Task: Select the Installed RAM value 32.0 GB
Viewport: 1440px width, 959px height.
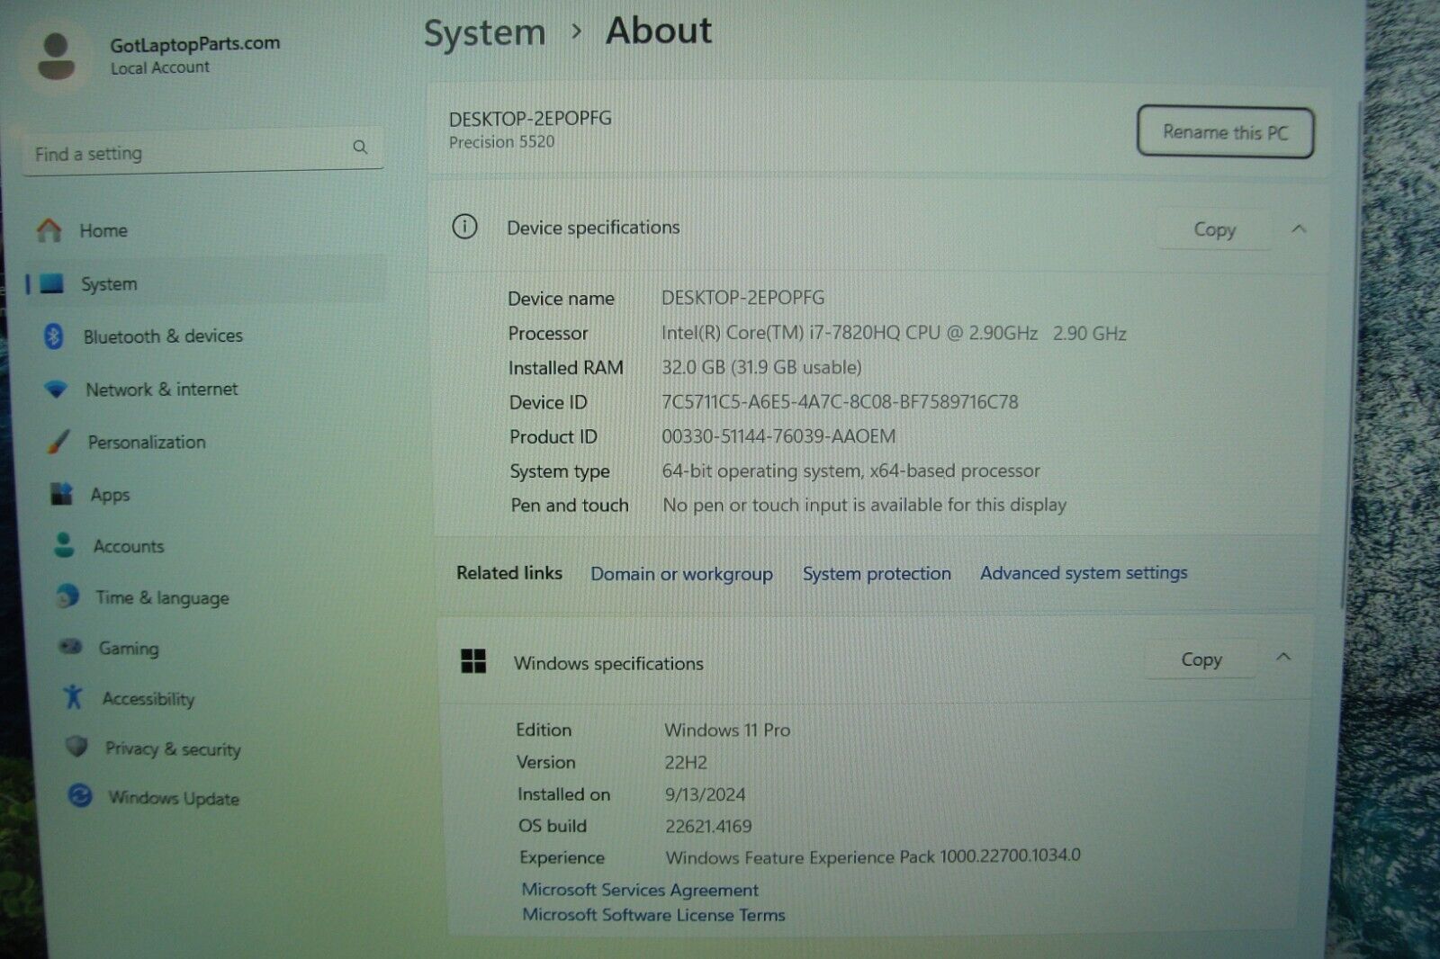Action: pyautogui.click(x=761, y=367)
